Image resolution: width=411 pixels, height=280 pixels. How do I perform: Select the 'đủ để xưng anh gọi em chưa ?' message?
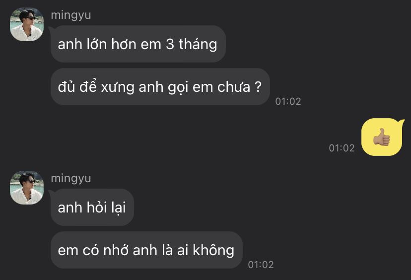pyautogui.click(x=160, y=87)
